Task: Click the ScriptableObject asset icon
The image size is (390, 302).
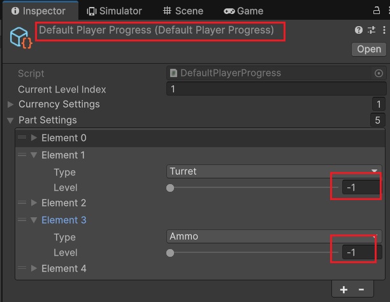Action: click(20, 37)
